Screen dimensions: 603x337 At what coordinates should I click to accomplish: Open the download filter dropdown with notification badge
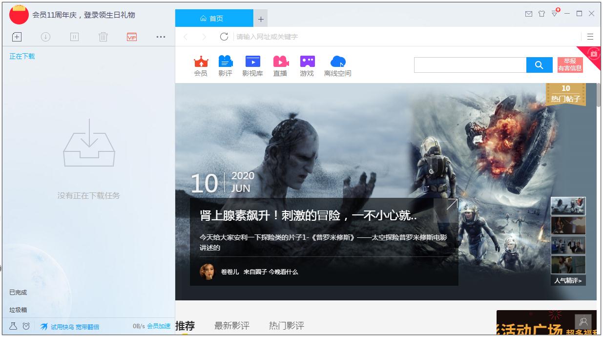tap(555, 14)
